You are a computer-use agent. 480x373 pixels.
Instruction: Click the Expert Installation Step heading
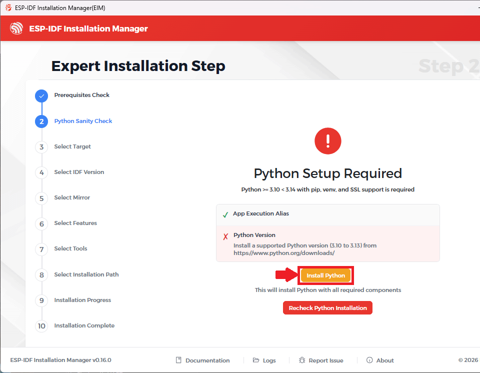point(138,66)
